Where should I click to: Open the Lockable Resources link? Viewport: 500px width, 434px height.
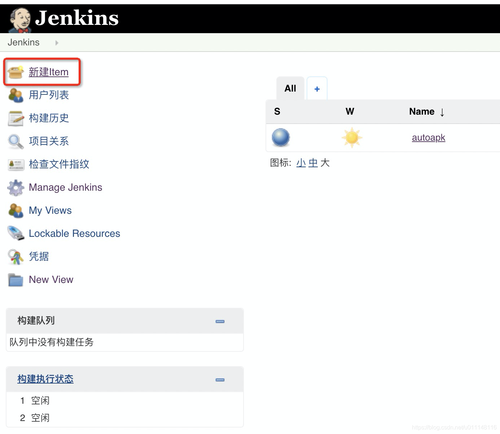pos(74,234)
